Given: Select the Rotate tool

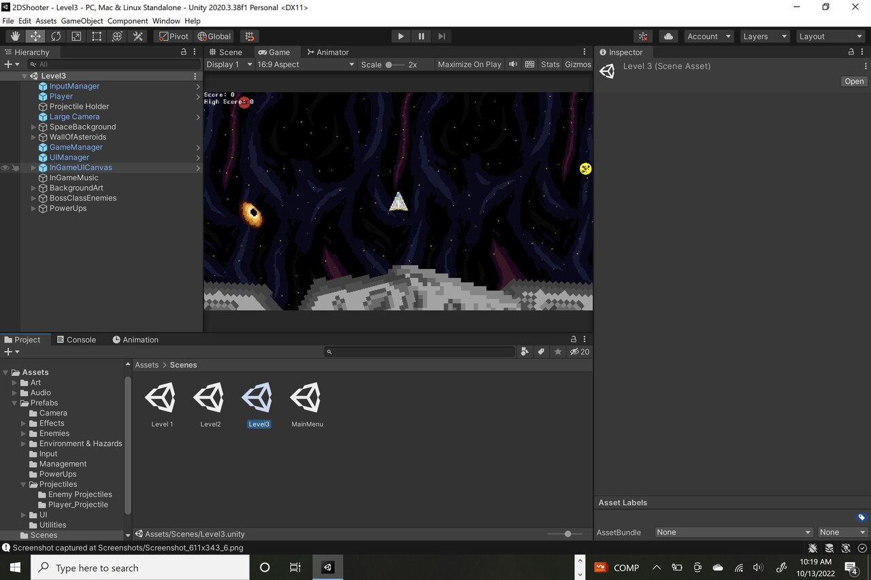Looking at the screenshot, I should coord(56,36).
